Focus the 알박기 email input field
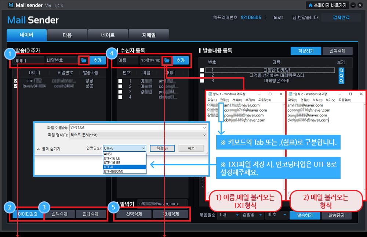Screen dimensions: 367x237 163,204
